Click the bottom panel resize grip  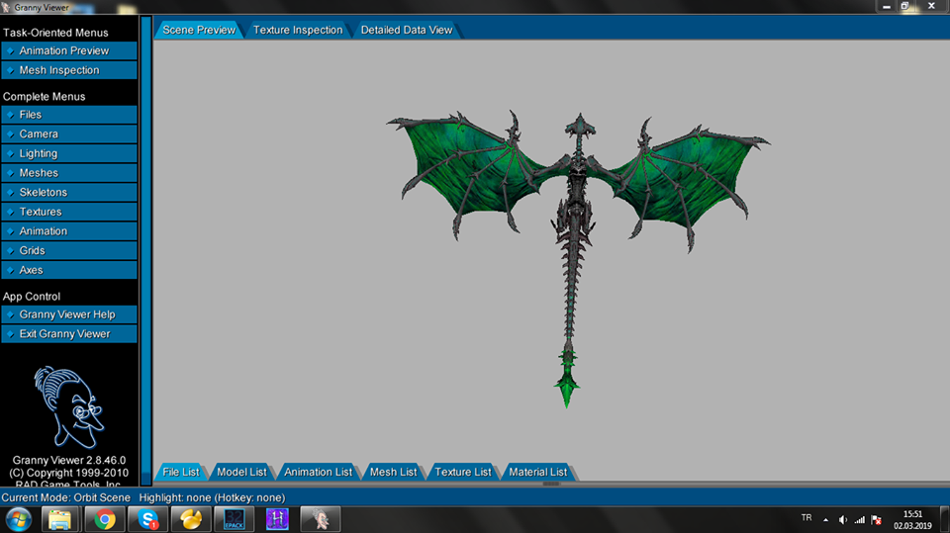click(x=551, y=484)
